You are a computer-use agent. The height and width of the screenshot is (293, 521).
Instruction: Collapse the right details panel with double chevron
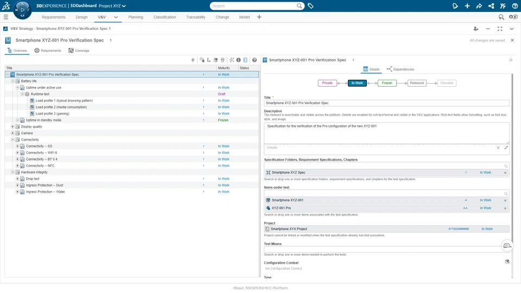pyautogui.click(x=511, y=60)
